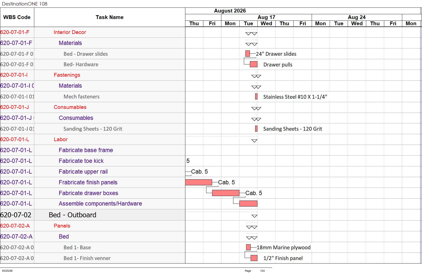Image resolution: width=422 pixels, height=274 pixels.
Task: Click the 1/2" Finish panel bar label
Action: pyautogui.click(x=283, y=258)
